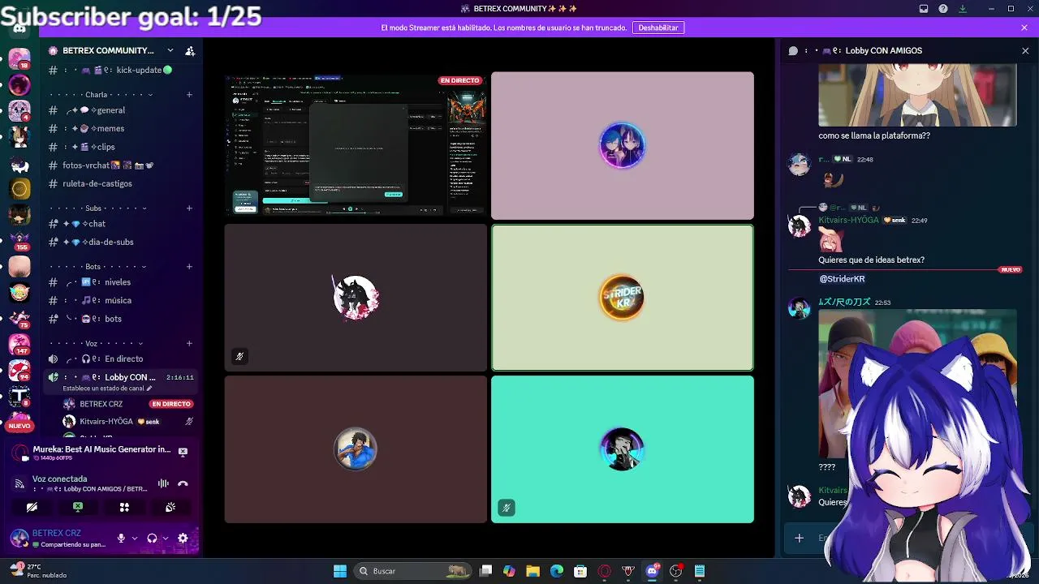Image resolution: width=1039 pixels, height=584 pixels.
Task: Open the server icon with badge 75
Action: click(19, 318)
